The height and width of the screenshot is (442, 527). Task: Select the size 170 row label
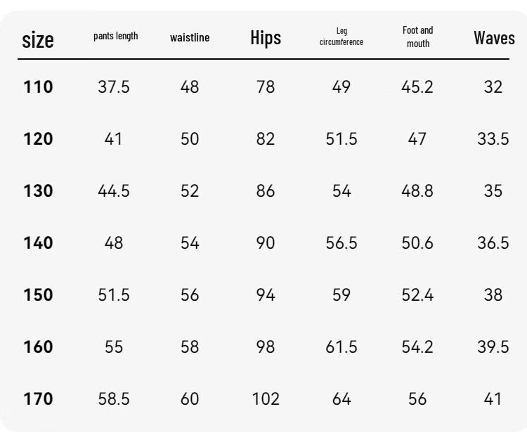pos(38,399)
